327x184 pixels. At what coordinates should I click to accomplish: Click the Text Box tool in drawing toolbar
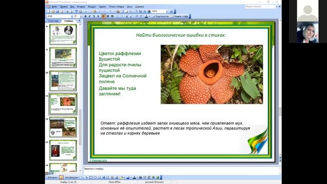(99, 177)
